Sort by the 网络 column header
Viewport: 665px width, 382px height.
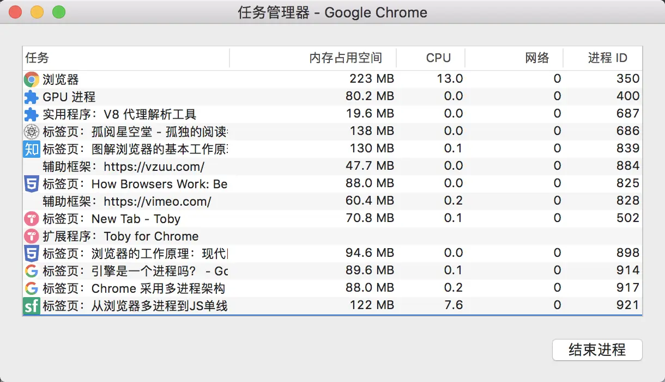[x=537, y=58]
